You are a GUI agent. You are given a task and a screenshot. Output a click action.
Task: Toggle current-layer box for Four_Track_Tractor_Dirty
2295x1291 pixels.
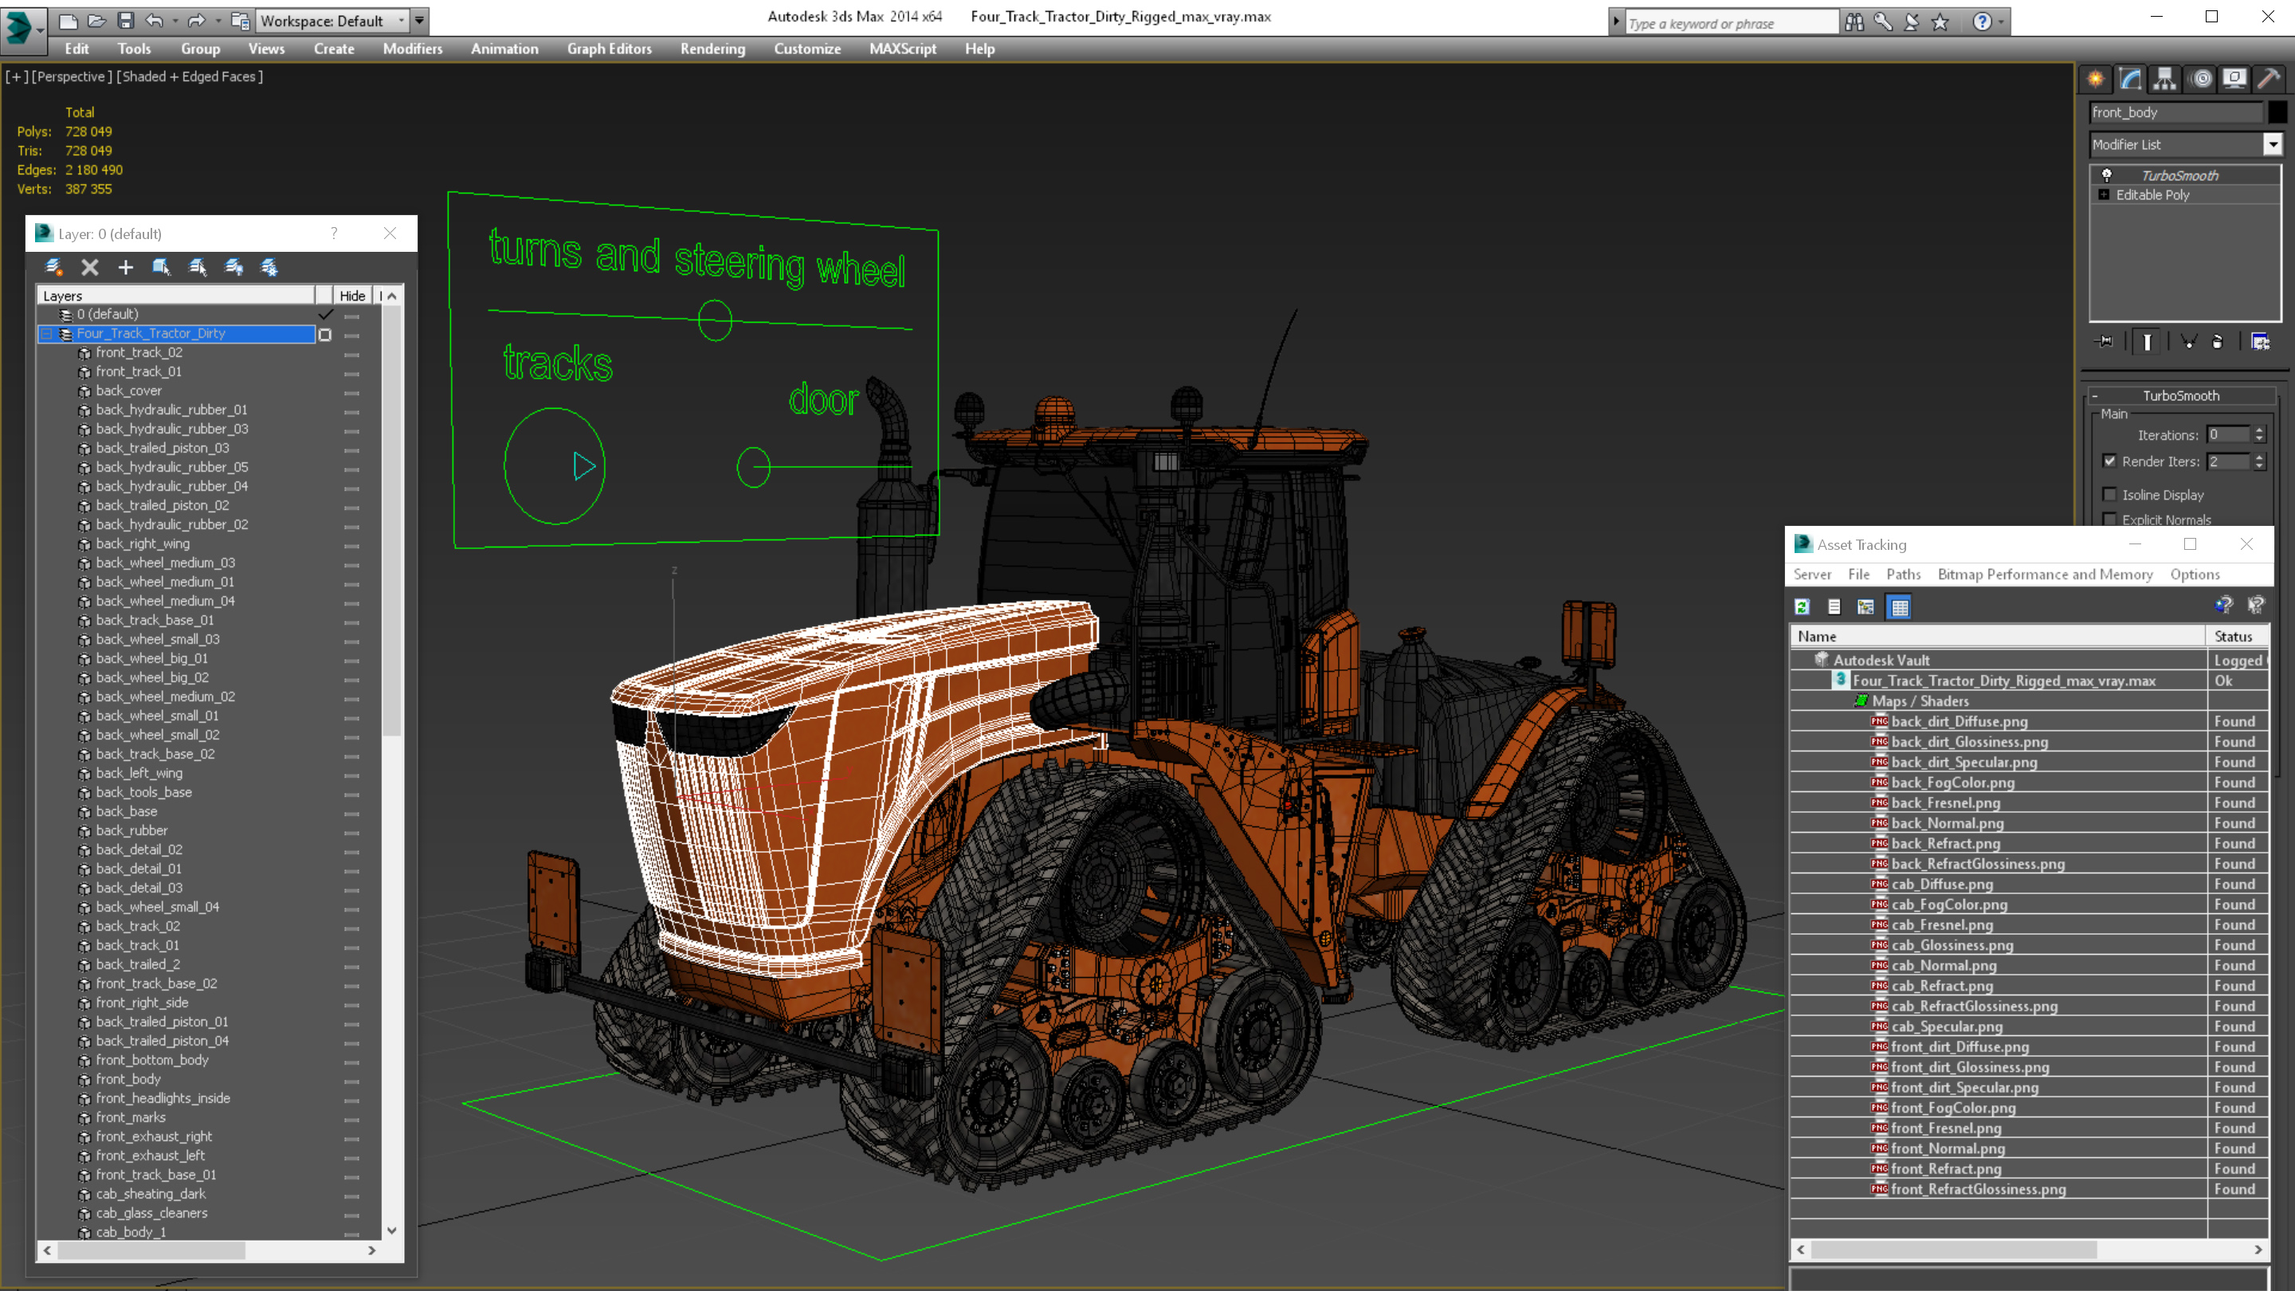tap(325, 334)
